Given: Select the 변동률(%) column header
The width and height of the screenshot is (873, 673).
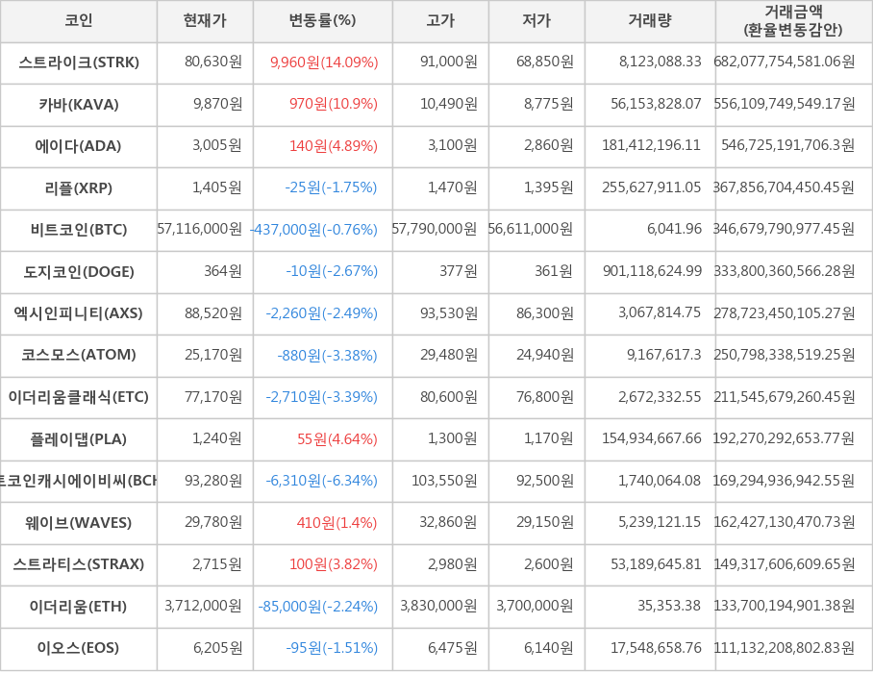Looking at the screenshot, I should coord(322,21).
